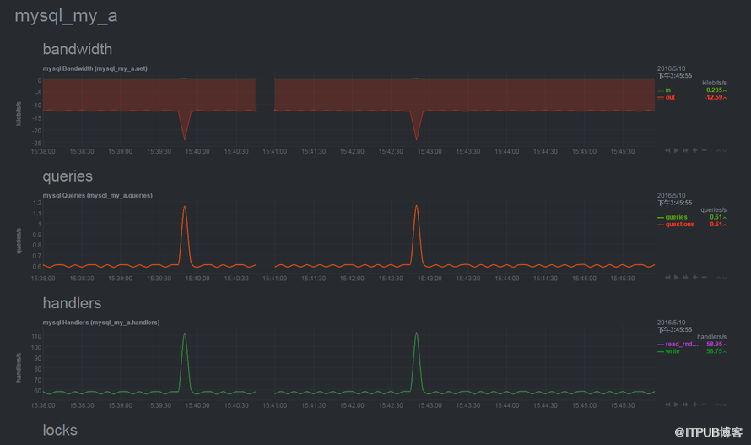
Task: Reset the handlers chart with its play icon
Action: click(x=676, y=404)
